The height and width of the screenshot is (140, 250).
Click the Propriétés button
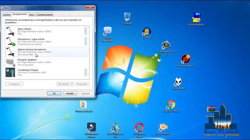click(82, 84)
